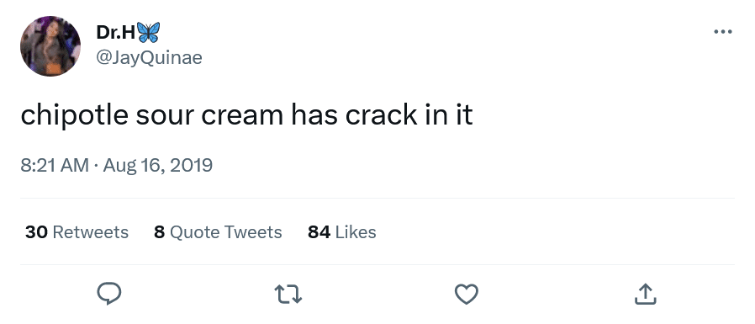755x324 pixels.
Task: Click the bold number 8 quote count
Action: click(x=160, y=232)
